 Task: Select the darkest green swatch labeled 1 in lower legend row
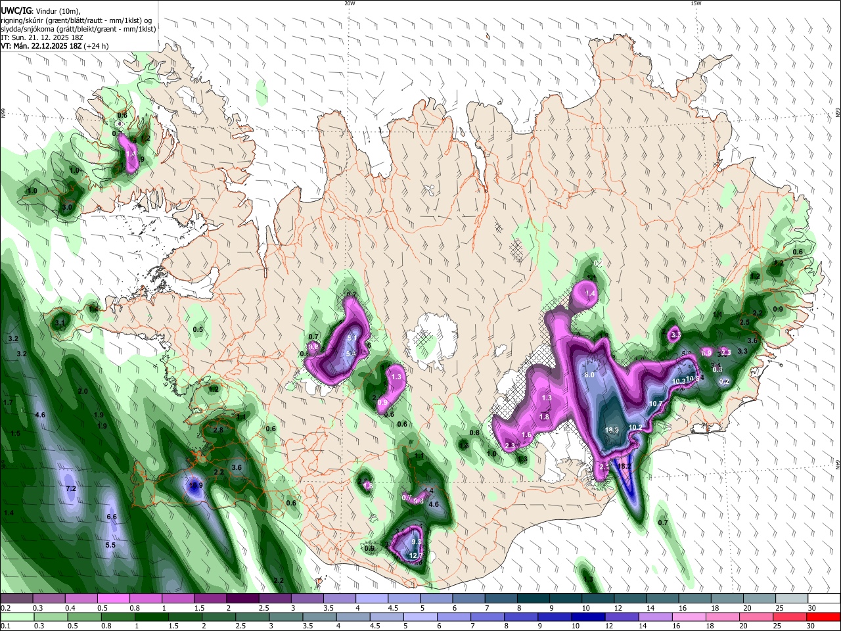click(151, 617)
